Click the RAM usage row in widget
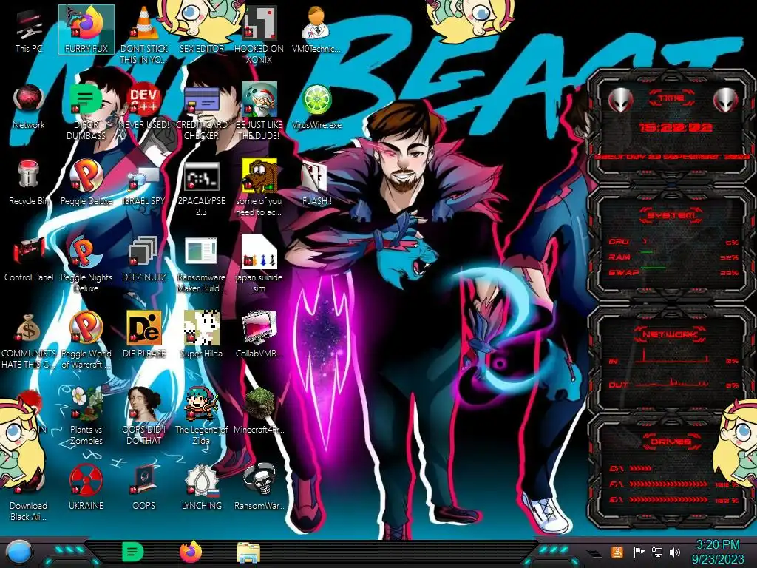 pos(673,257)
